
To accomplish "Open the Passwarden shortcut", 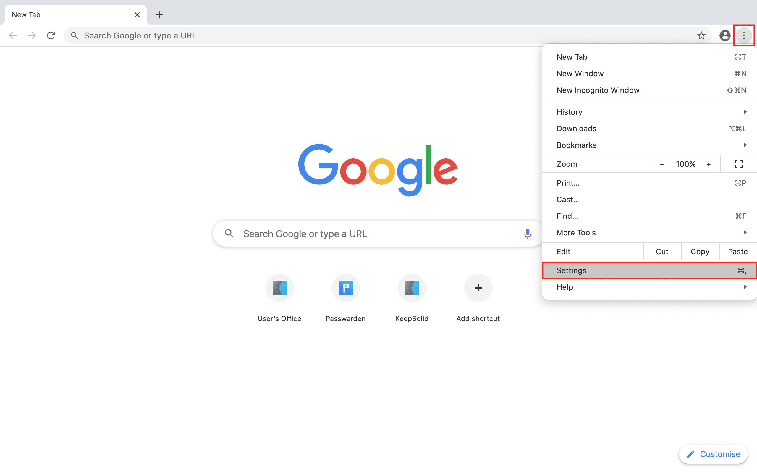I will pos(346,288).
